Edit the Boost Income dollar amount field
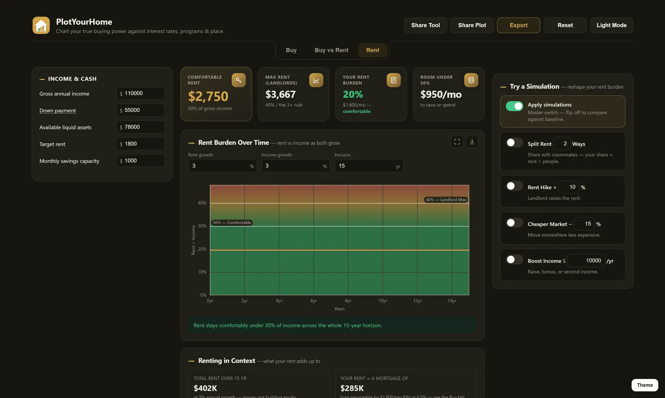665x398 pixels. [x=586, y=260]
